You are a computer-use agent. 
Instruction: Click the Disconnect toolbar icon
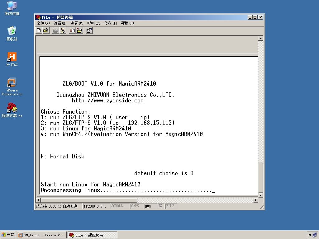click(x=63, y=31)
